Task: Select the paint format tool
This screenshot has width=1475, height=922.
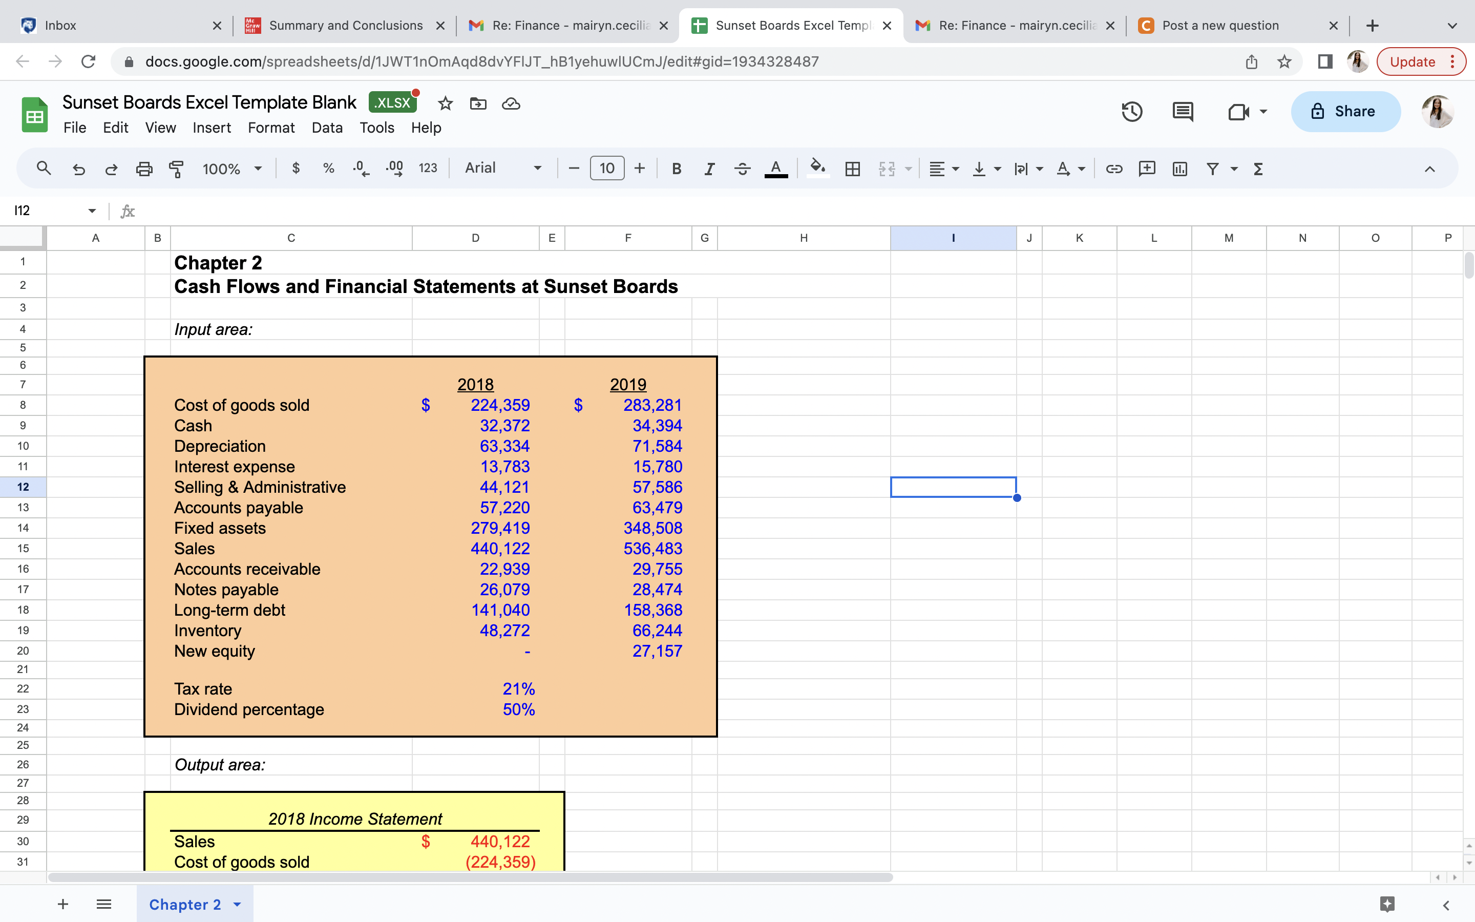Action: [176, 169]
